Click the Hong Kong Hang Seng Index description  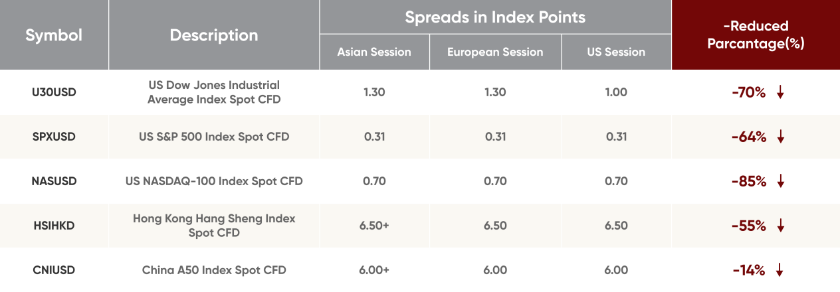tap(214, 226)
